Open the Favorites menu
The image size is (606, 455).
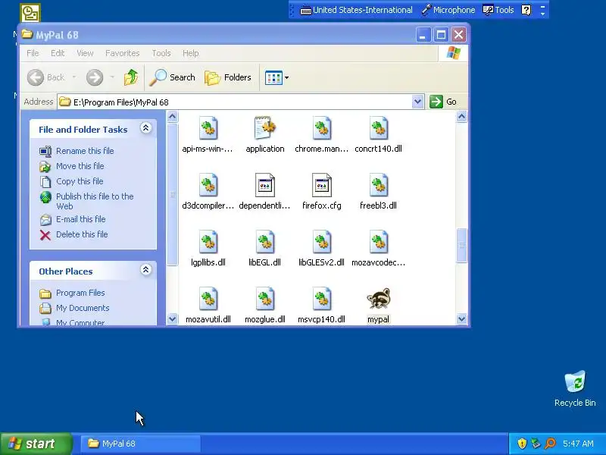pyautogui.click(x=122, y=53)
